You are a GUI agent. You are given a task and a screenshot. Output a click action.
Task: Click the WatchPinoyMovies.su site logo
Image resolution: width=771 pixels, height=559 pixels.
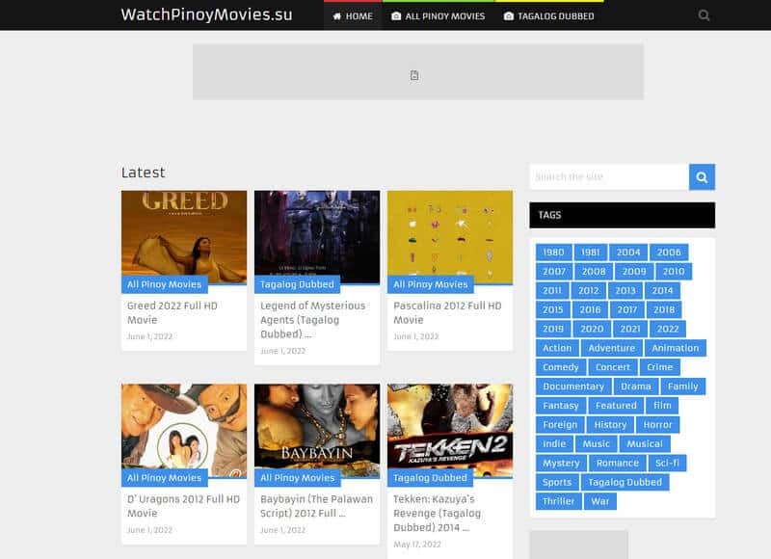coord(206,14)
